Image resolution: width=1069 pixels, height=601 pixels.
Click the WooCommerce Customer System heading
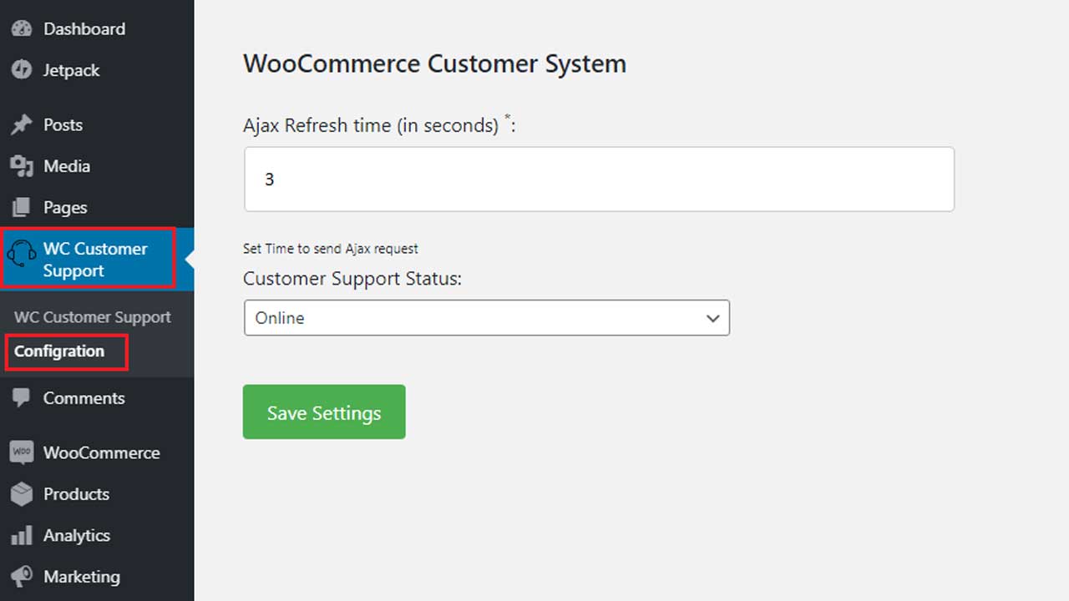434,63
